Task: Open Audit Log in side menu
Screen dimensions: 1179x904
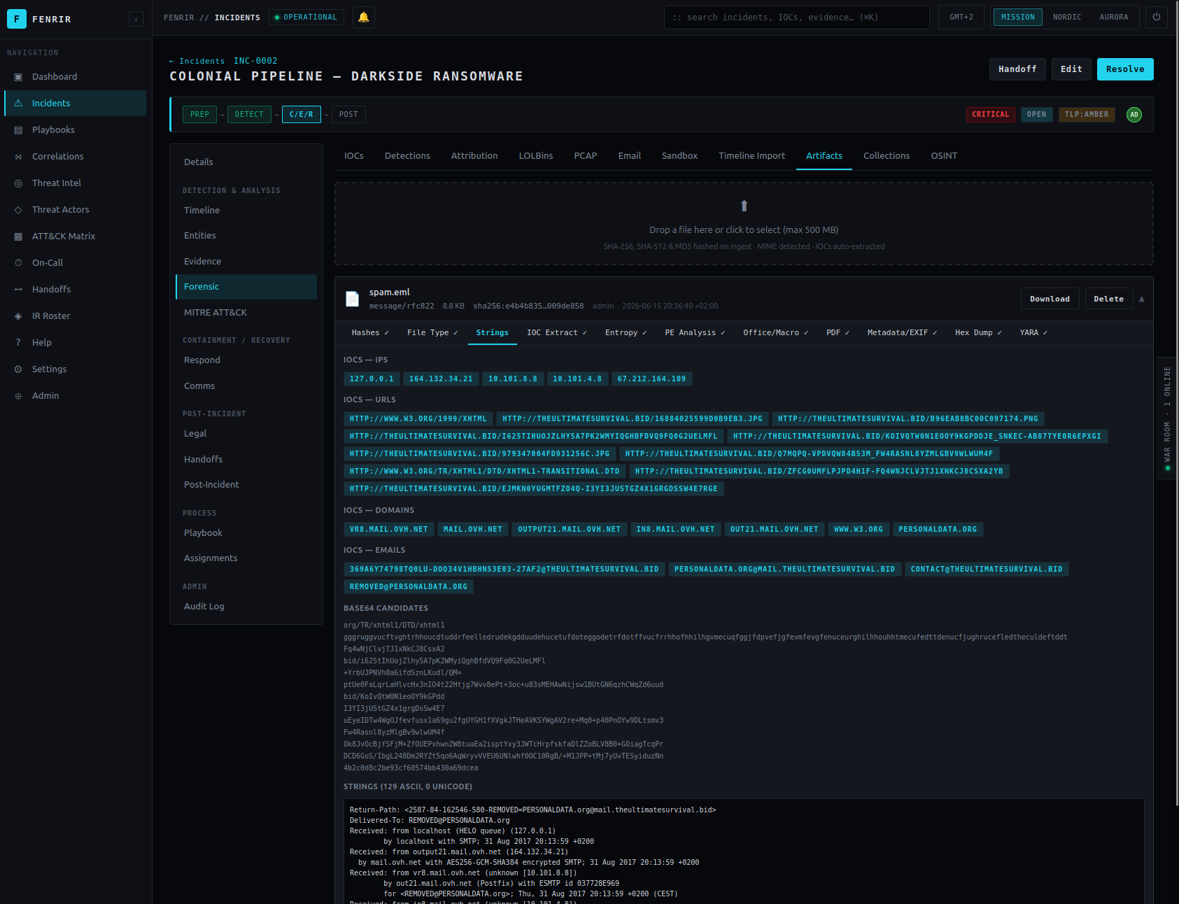Action: pos(246,607)
